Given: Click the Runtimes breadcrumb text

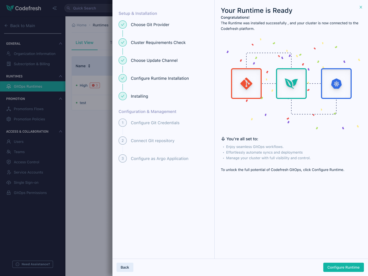Looking at the screenshot, I should [x=100, y=25].
